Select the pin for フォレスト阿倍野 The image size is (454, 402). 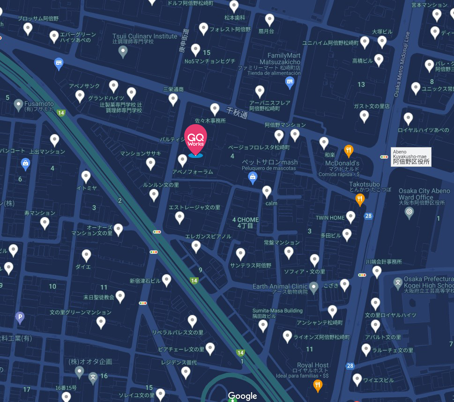tap(203, 29)
